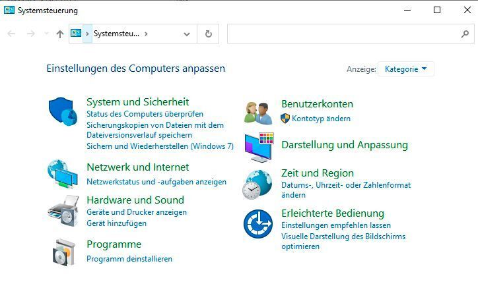The image size is (478, 307).
Task: Open Zeit und Region heading
Action: point(318,173)
